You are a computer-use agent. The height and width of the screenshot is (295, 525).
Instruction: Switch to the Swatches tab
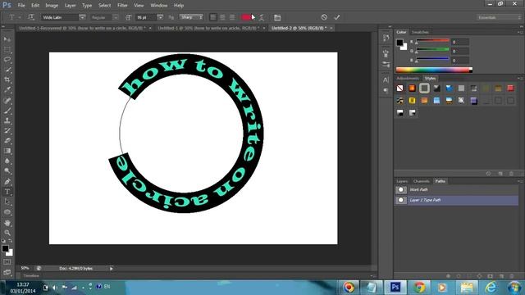(420, 32)
